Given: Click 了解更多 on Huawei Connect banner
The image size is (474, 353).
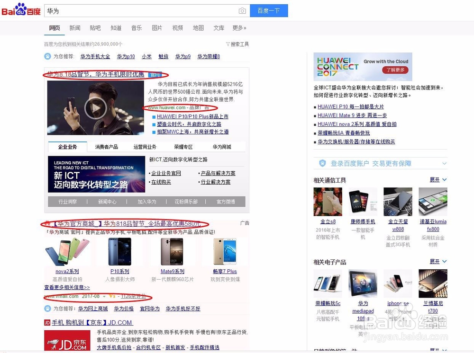Looking at the screenshot, I should [x=395, y=70].
